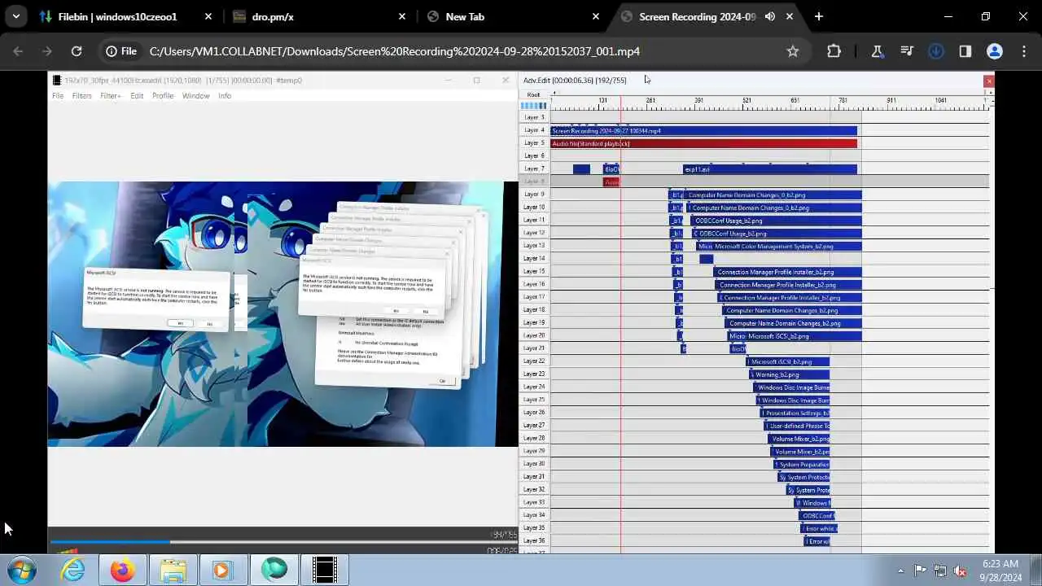Open the Chrome three-dot menu

(1024, 51)
